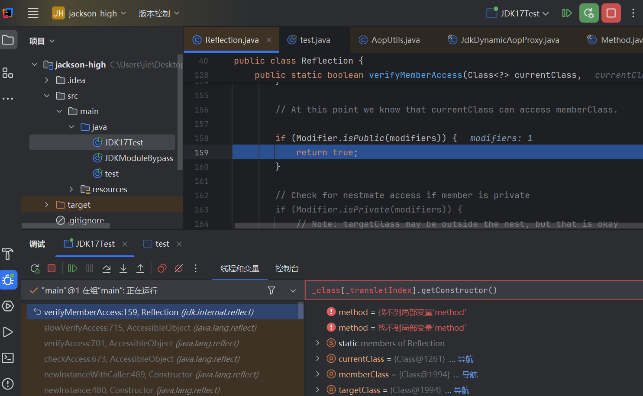Expand static members of Reflection
This screenshot has height=396, width=643.
coord(318,343)
